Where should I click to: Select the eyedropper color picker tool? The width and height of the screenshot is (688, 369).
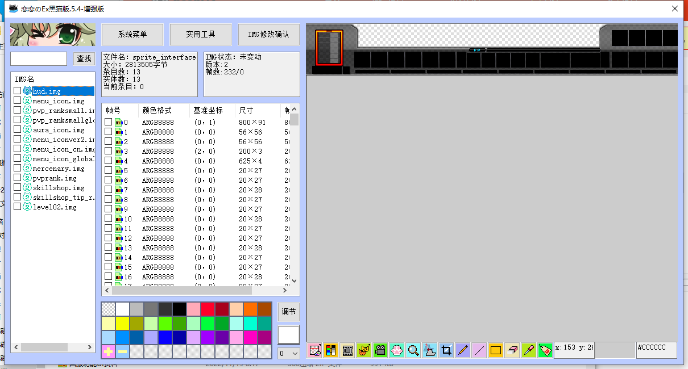click(529, 350)
